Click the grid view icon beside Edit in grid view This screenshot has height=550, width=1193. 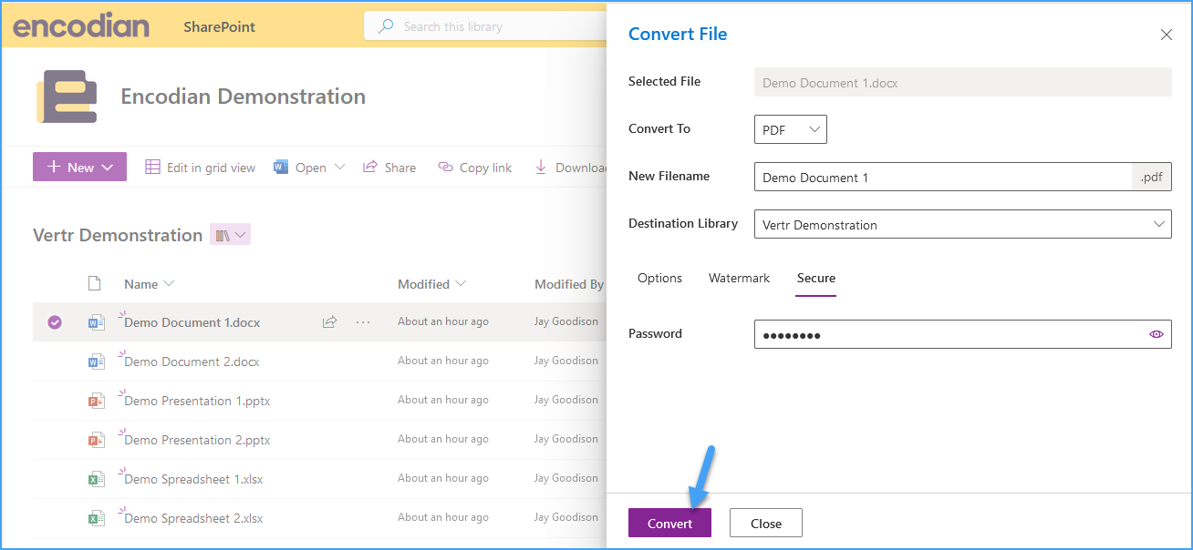click(153, 167)
